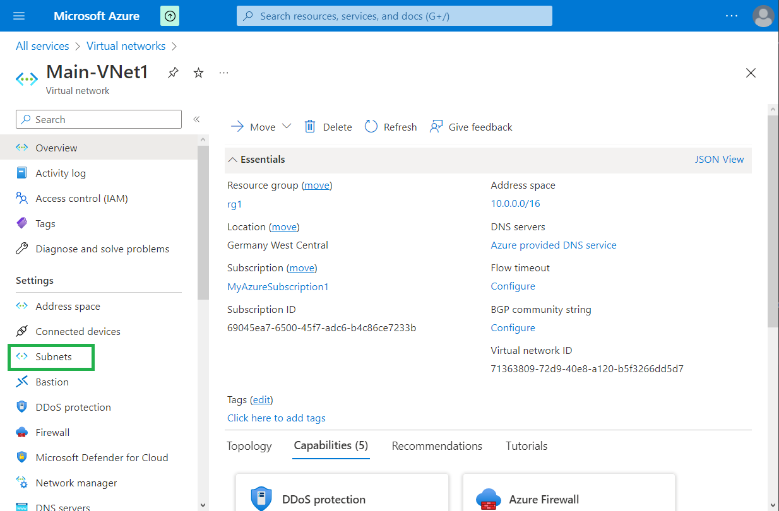Click move link next to Subscription
779x511 pixels.
pyautogui.click(x=302, y=268)
